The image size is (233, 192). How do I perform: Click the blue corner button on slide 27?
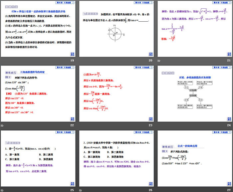point(229,183)
